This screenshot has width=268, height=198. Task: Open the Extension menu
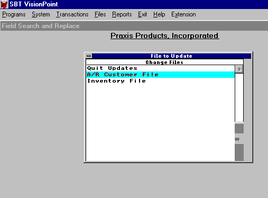[183, 14]
